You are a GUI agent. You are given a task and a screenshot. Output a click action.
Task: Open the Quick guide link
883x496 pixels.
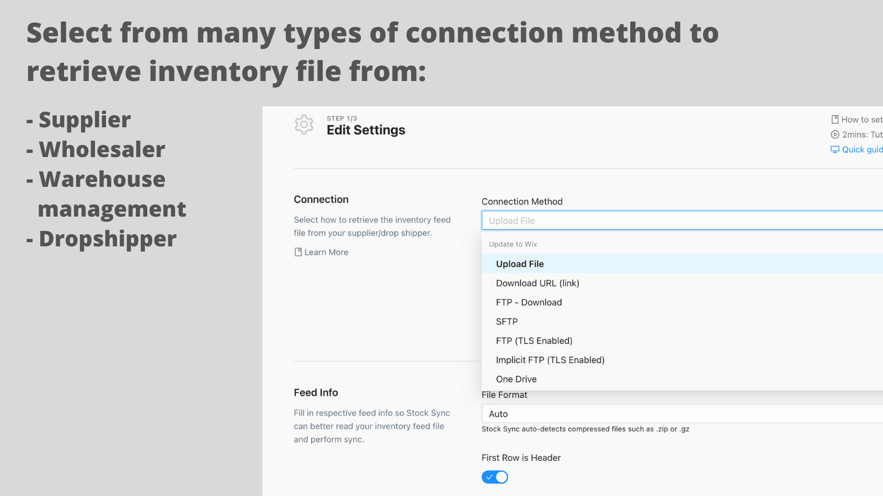click(x=862, y=149)
